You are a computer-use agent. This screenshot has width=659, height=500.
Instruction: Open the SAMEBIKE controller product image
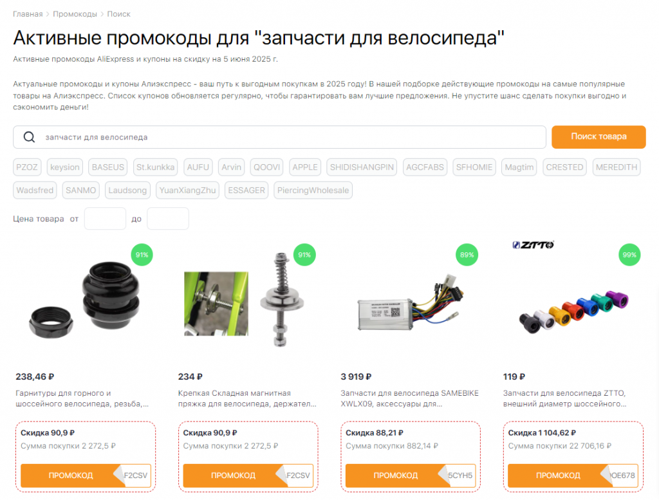pos(410,303)
